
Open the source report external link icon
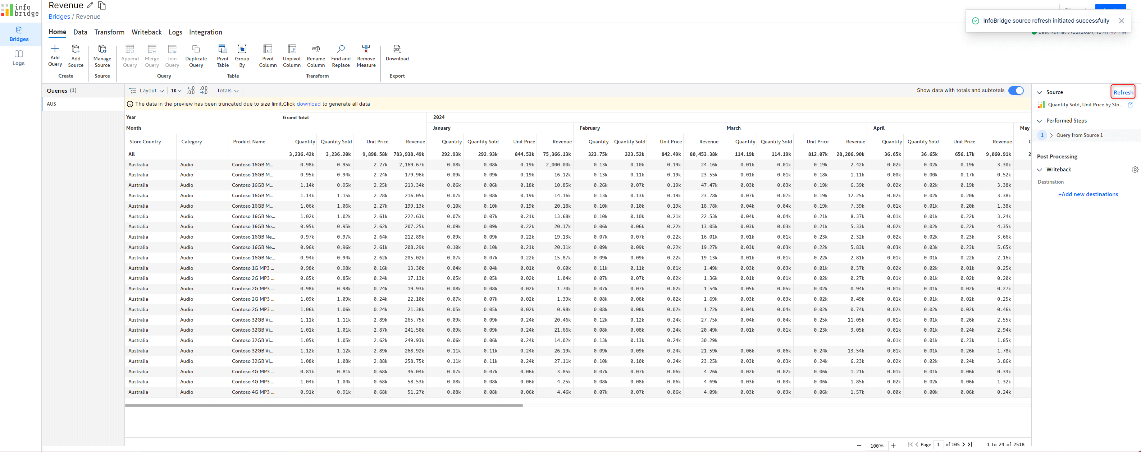[1130, 105]
